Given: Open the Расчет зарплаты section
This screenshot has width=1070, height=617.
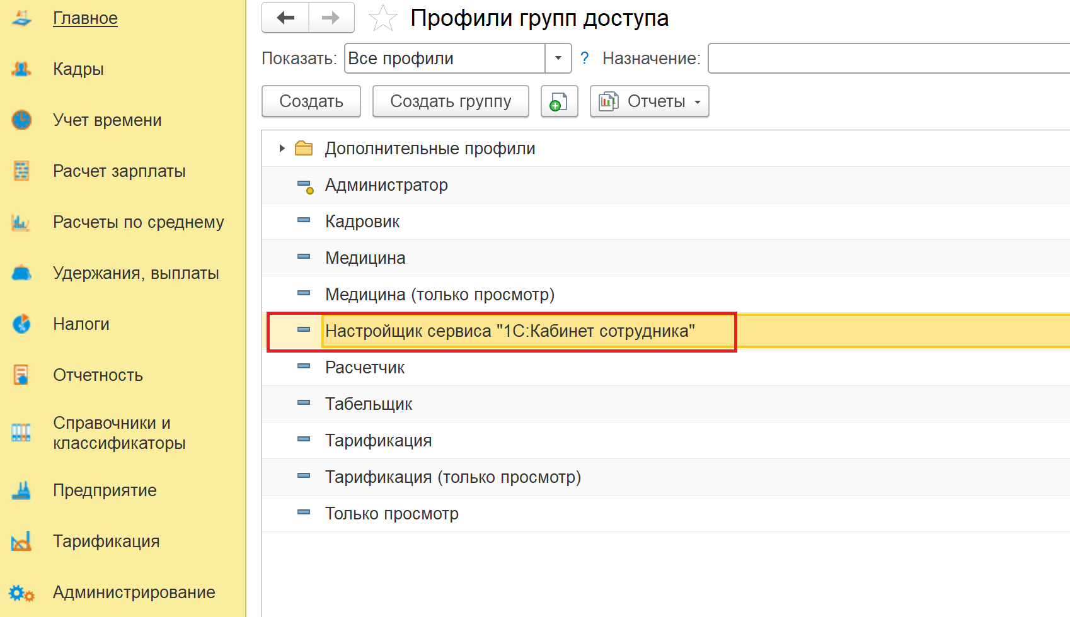Looking at the screenshot, I should [119, 171].
